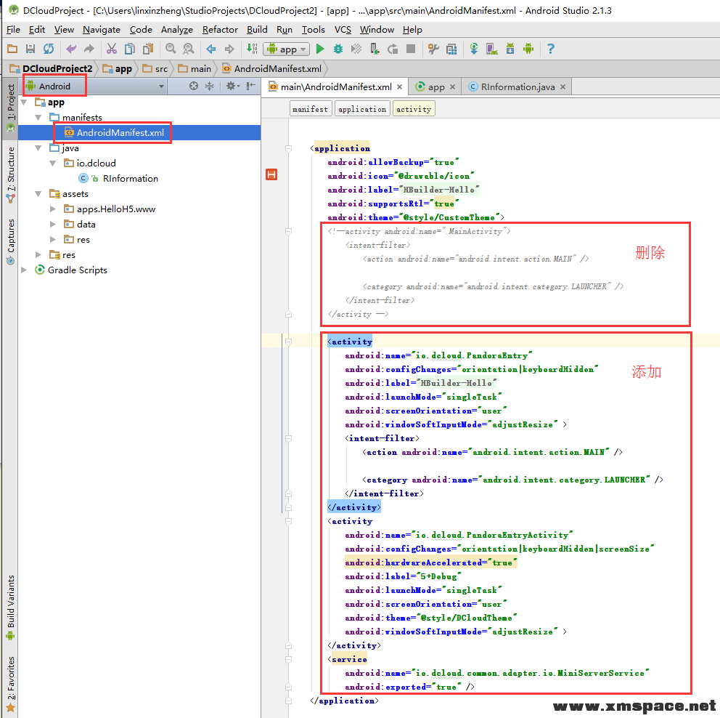Open the AVD Manager icon

pyautogui.click(x=492, y=49)
